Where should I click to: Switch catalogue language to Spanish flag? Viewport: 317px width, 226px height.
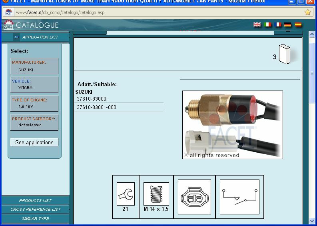[298, 24]
